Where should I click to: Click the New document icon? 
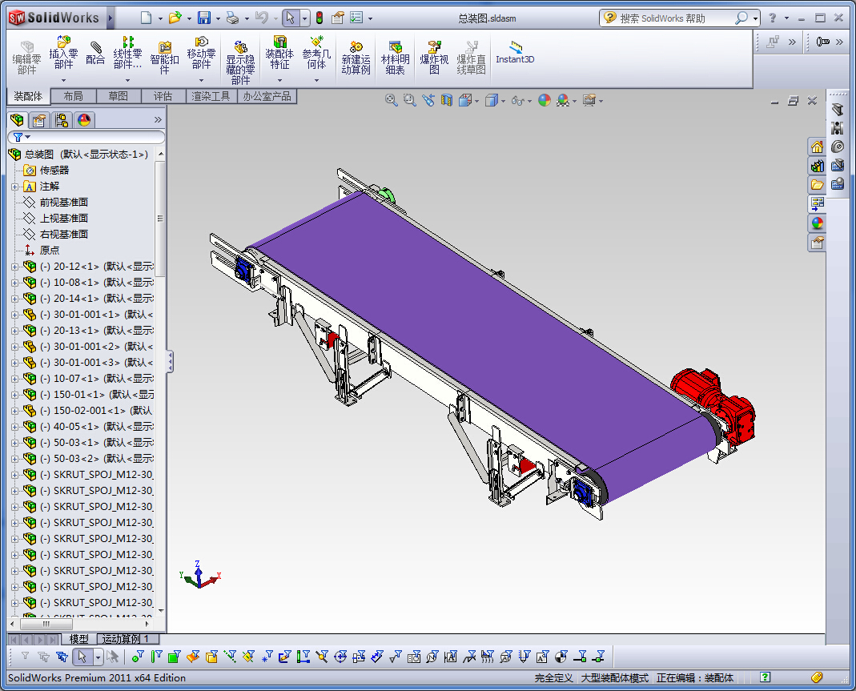point(146,18)
